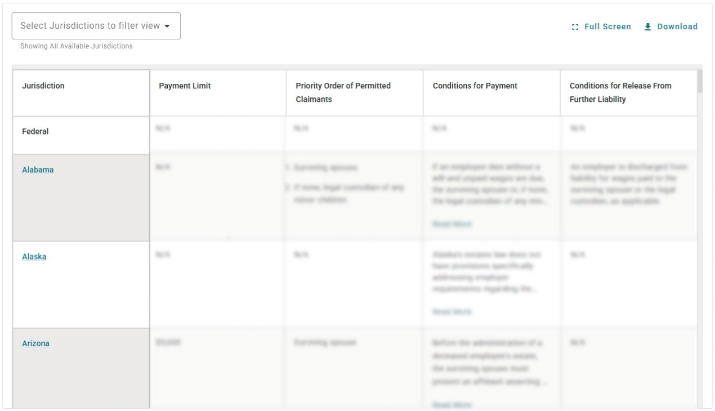Click the Conditions for Payment header
The height and width of the screenshot is (411, 715).
475,86
